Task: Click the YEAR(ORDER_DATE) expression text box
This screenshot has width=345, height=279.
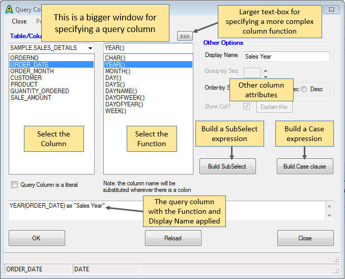Action: tap(167, 210)
